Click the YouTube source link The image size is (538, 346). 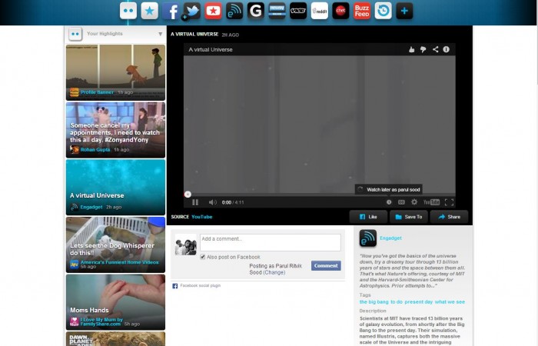click(x=201, y=217)
